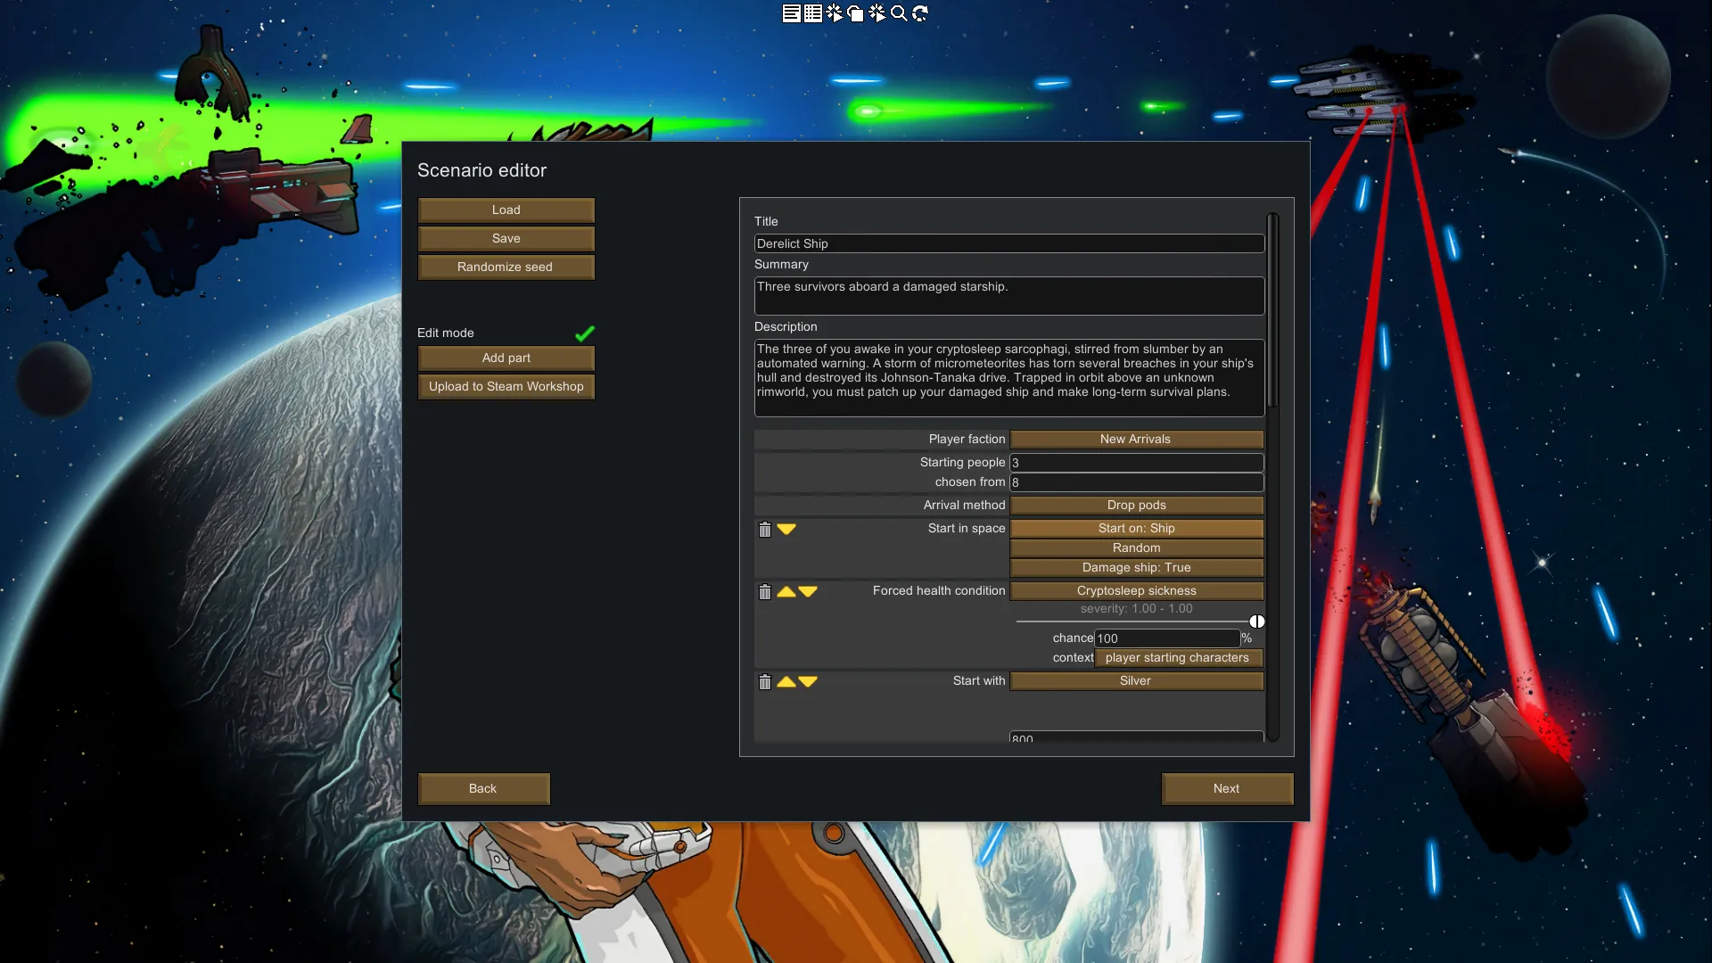The width and height of the screenshot is (1712, 963).
Task: Change the Cryptosleep sickness health condition
Action: [1136, 591]
